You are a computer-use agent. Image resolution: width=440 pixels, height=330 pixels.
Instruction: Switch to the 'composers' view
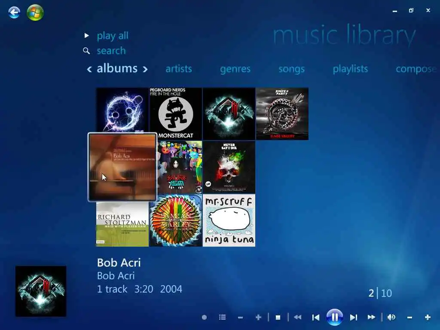(416, 69)
